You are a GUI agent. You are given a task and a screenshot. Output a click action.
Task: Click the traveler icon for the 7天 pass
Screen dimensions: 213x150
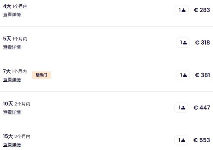(183, 75)
